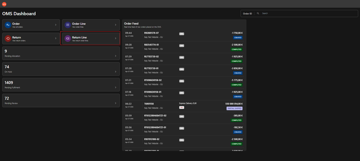Expand Pending Review chevron
Viewport: 360px width, 161px height.
115,103
